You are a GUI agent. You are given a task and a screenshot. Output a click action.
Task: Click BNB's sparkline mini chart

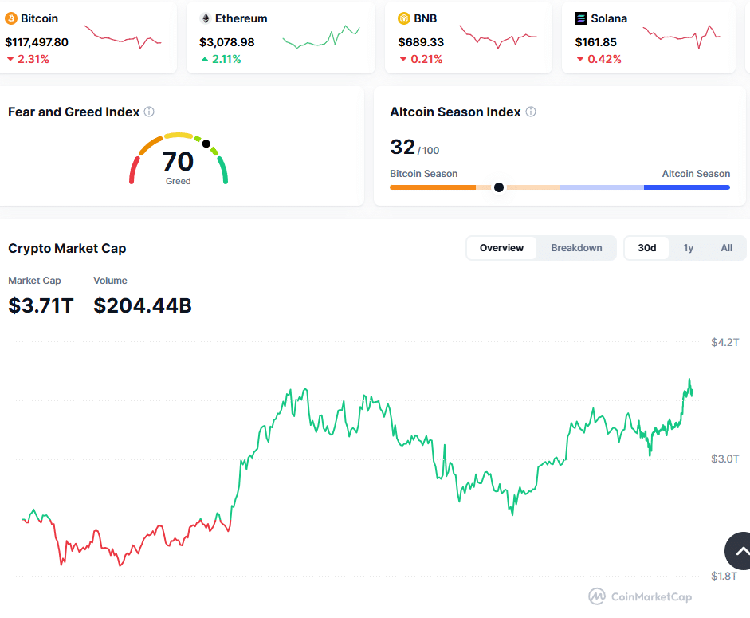[498, 37]
